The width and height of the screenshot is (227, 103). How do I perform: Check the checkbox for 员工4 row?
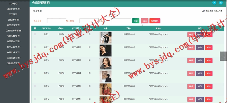click(x=35, y=73)
